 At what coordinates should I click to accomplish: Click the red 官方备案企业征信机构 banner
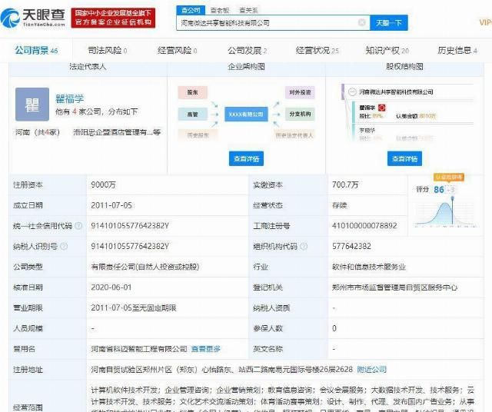[x=113, y=18]
